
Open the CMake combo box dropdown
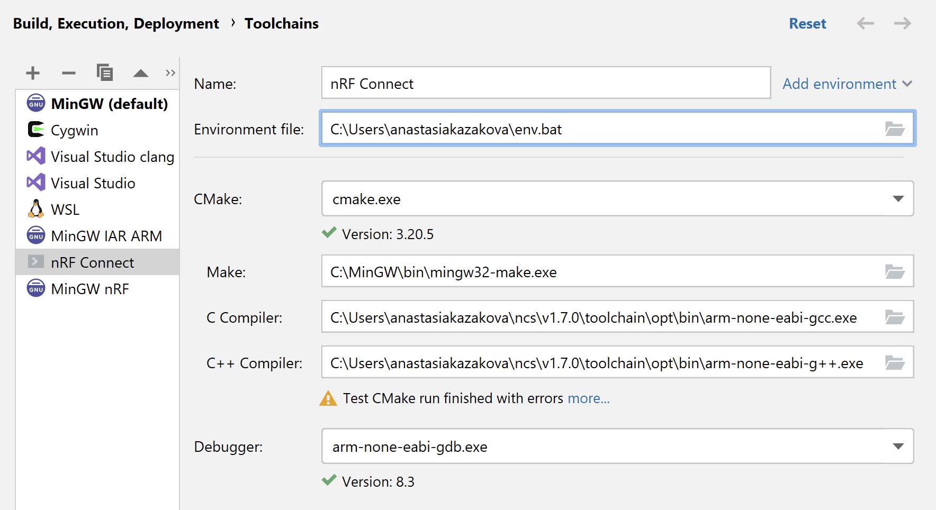[x=618, y=198]
